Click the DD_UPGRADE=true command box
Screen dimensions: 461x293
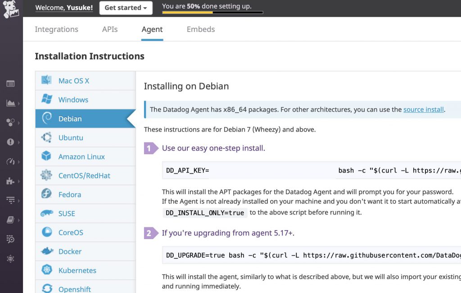pyautogui.click(x=312, y=255)
